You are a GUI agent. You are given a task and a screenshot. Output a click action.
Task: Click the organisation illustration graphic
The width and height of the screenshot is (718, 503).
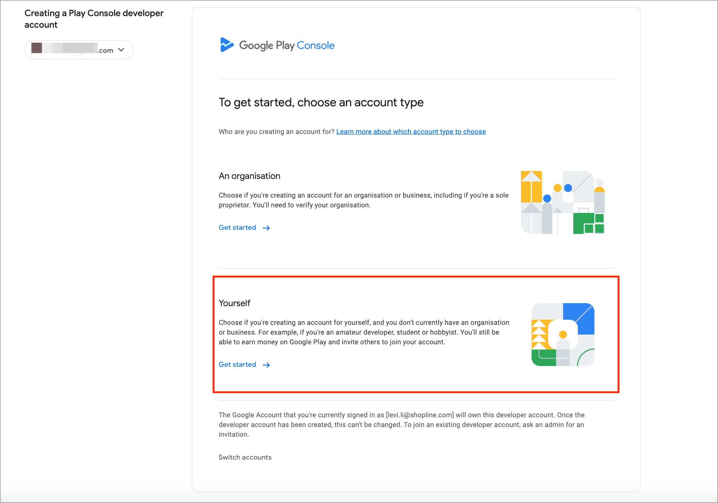[563, 202]
